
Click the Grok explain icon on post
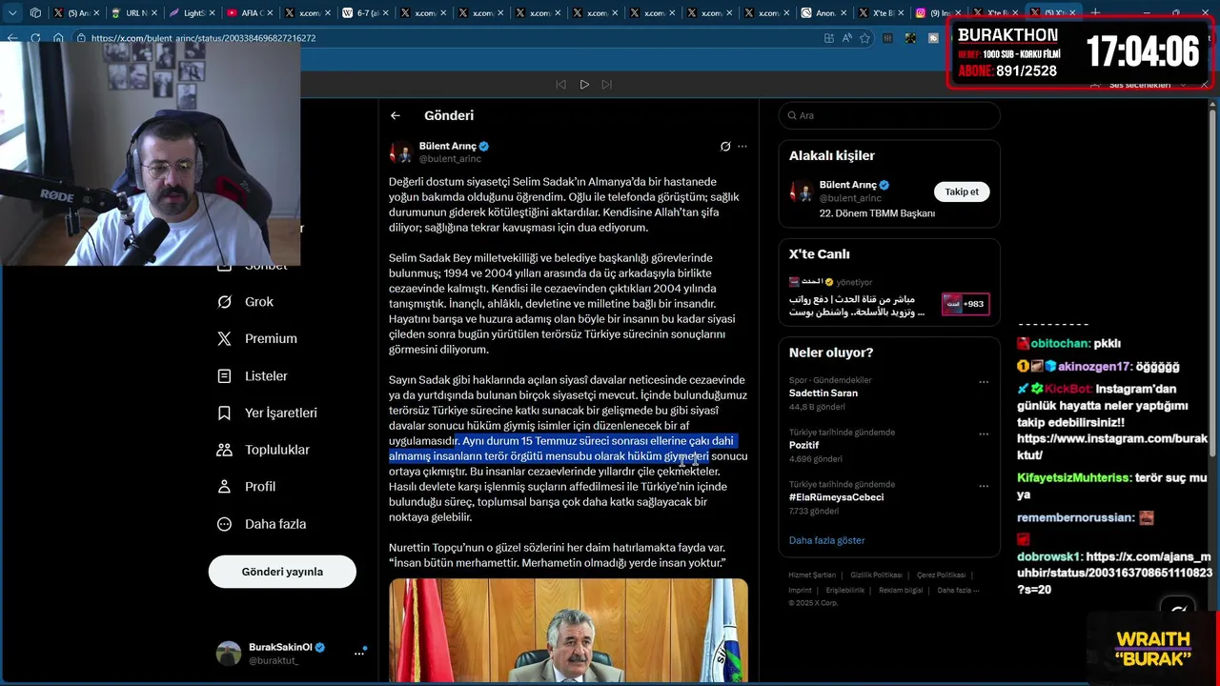point(725,147)
